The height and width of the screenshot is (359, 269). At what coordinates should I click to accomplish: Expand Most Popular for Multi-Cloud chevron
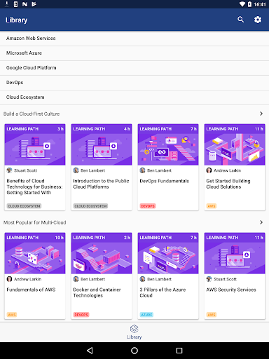click(x=261, y=222)
